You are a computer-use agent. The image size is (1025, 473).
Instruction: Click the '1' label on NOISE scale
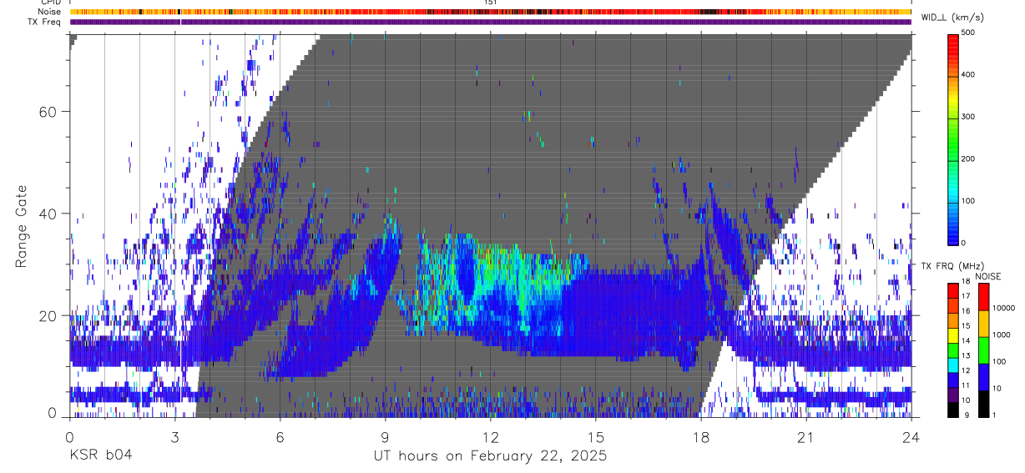coord(995,415)
